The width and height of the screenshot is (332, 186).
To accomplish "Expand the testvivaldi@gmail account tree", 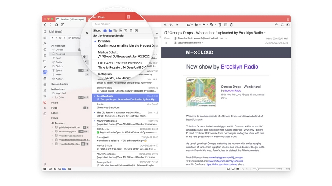I will click(53, 132).
